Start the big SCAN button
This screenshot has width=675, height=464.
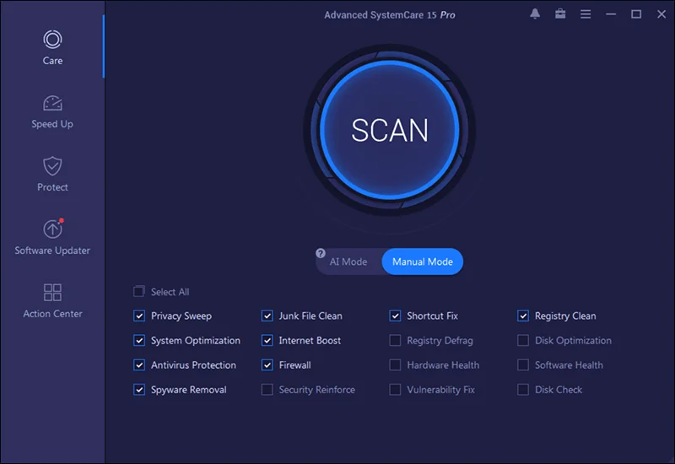(x=390, y=130)
